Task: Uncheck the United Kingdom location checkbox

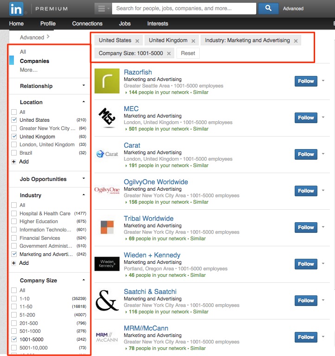Action: tap(14, 137)
